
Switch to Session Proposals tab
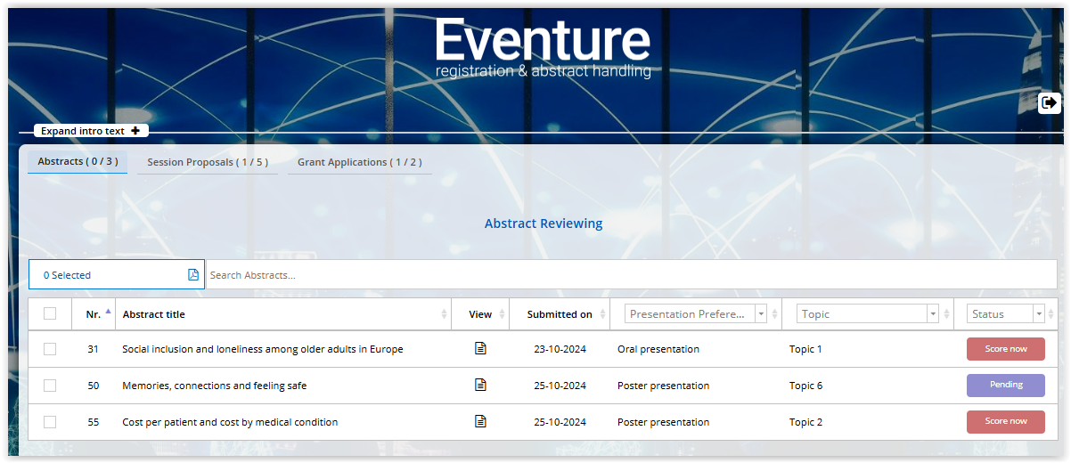point(208,162)
